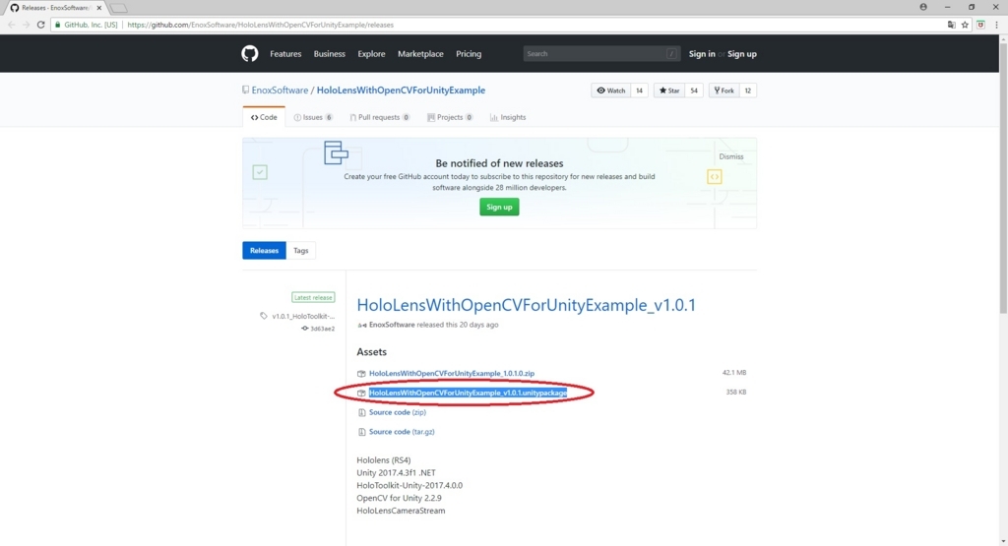
Task: Select the 'OpenCV for Unity 2.2.9' text
Action: 400,498
